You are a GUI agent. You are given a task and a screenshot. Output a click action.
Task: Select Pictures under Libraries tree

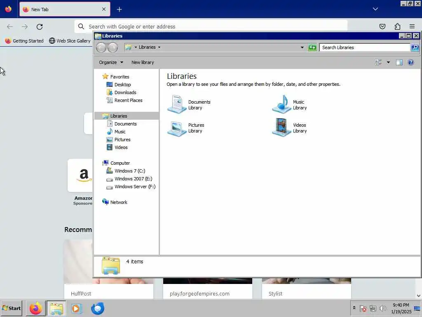point(122,140)
